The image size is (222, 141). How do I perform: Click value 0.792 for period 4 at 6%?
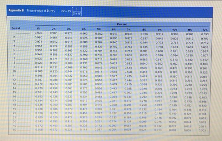pos(114,46)
